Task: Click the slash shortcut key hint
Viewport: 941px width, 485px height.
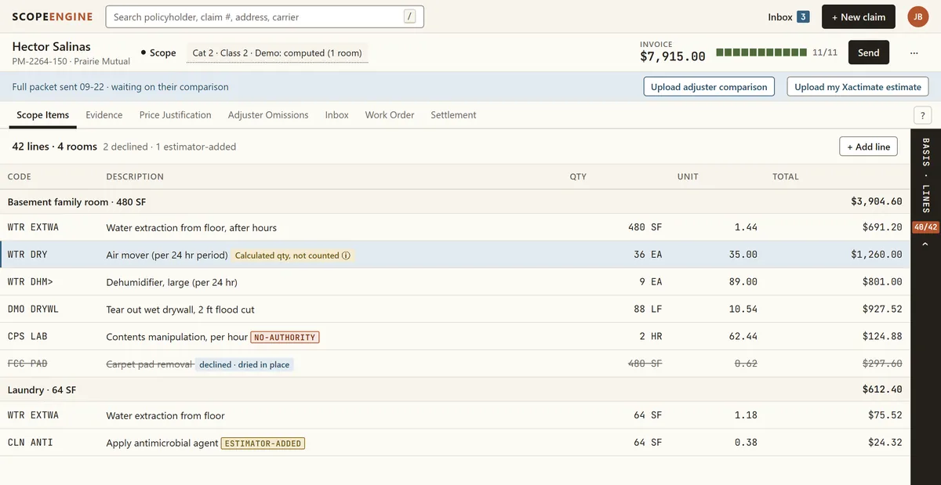Action: pyautogui.click(x=409, y=16)
